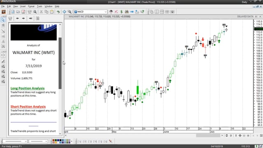Open the Power Console icon at toolbar start
The image size is (263, 148).
point(4,12)
